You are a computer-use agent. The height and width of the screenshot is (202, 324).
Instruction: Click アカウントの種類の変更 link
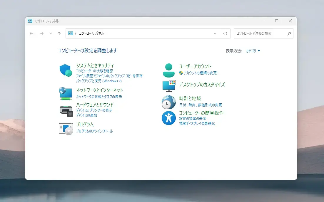coord(200,73)
